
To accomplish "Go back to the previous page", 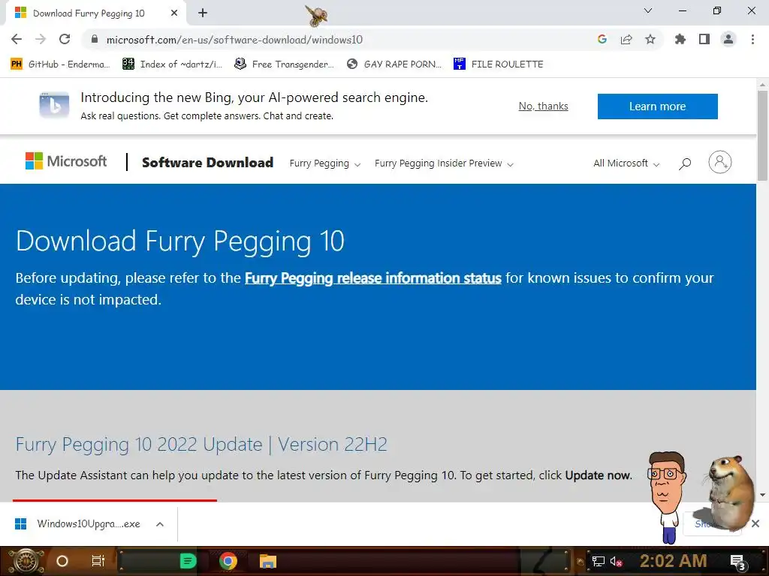I will coord(17,39).
